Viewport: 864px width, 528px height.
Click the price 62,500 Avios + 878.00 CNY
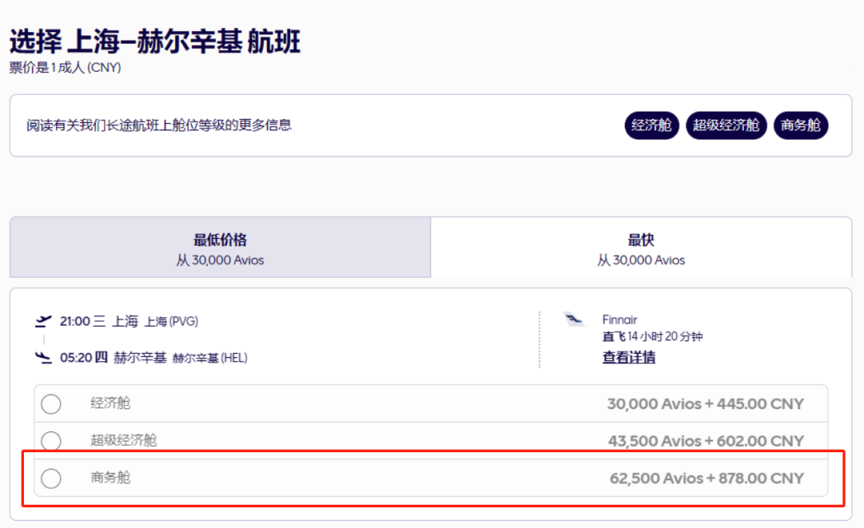[706, 478]
